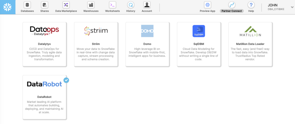Open Worksheets via the terminal-prompt icon

pos(113,5)
